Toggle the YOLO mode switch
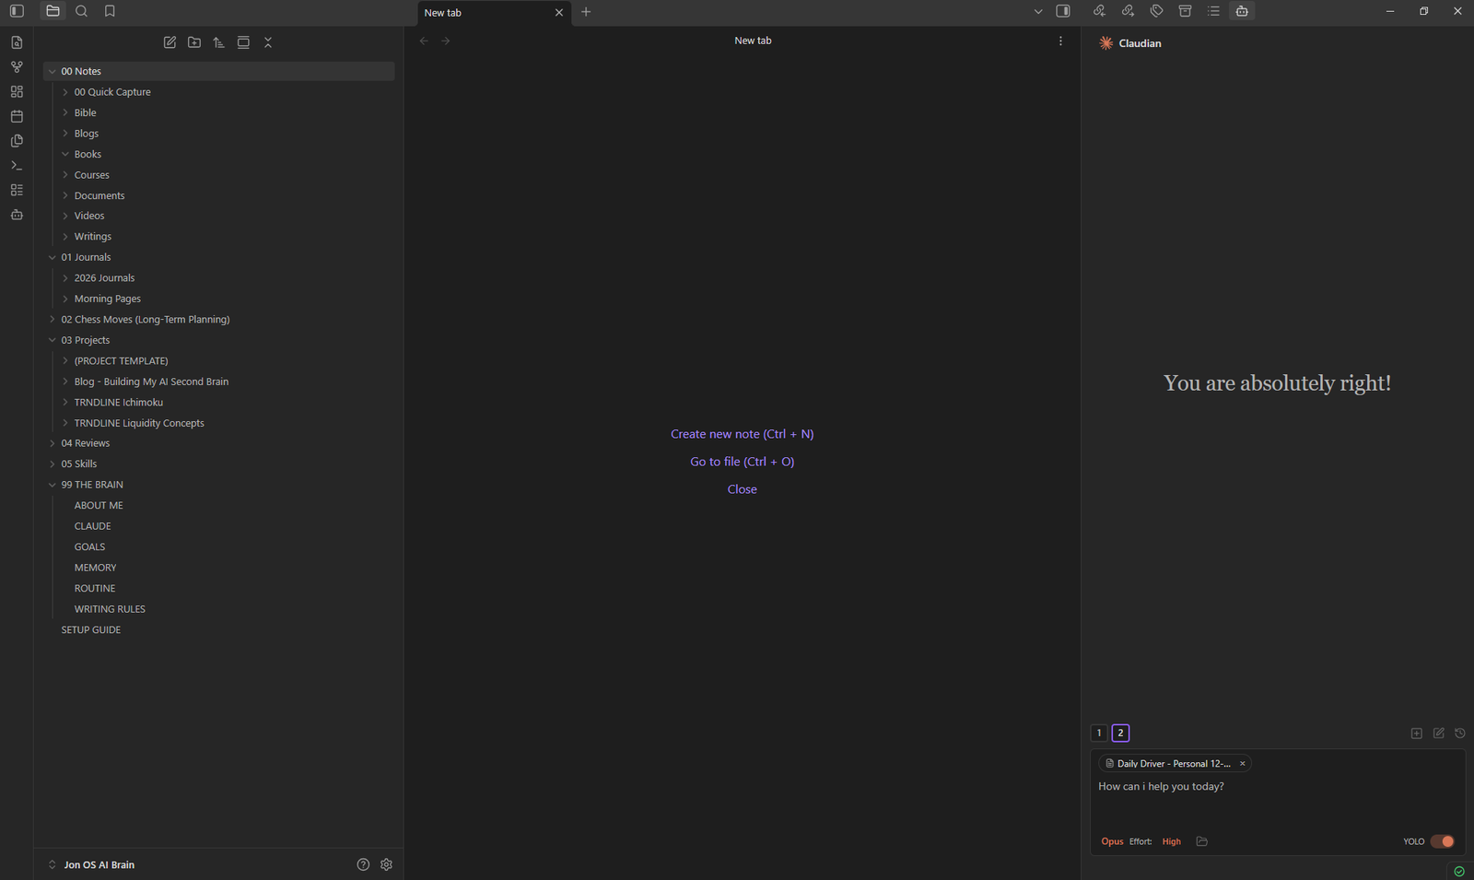The height and width of the screenshot is (880, 1474). pos(1443,841)
